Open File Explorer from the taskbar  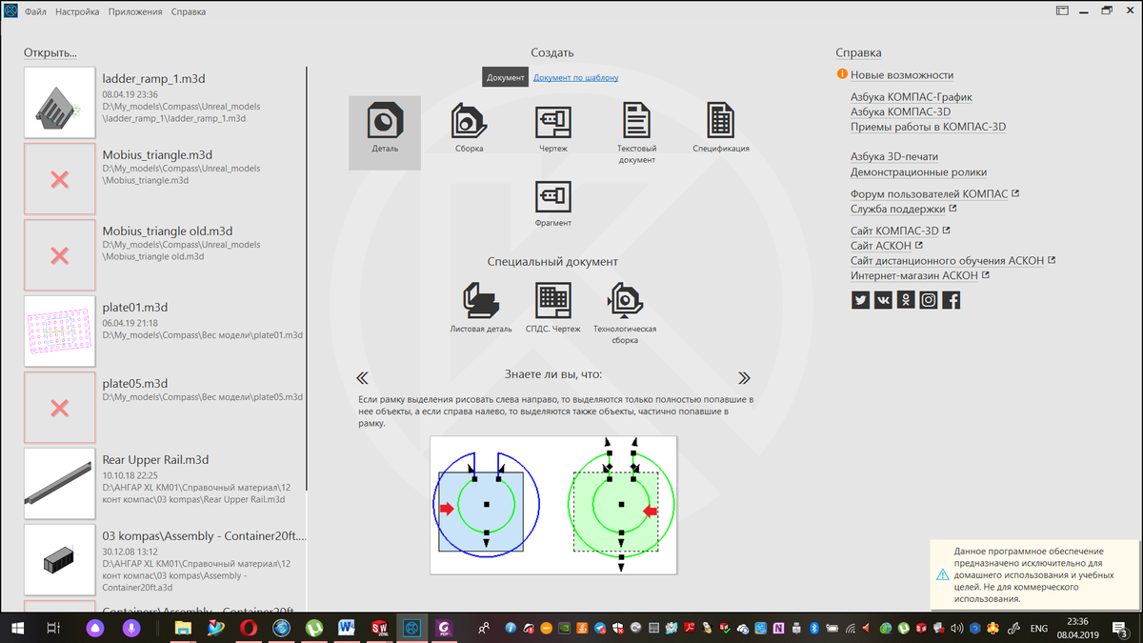(182, 628)
